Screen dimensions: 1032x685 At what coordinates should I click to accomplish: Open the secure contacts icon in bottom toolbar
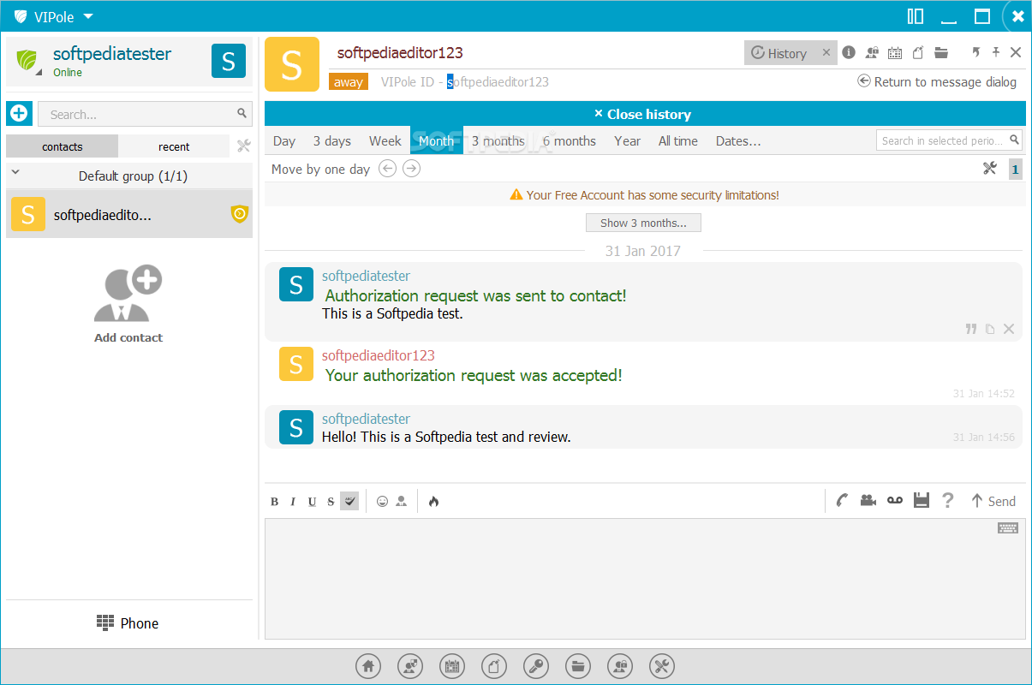(x=410, y=665)
